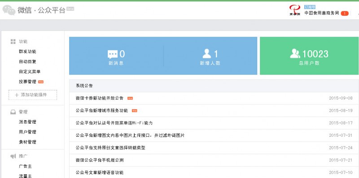Click the date 2015-08-19
The height and width of the screenshot is (178, 359).
point(341,111)
